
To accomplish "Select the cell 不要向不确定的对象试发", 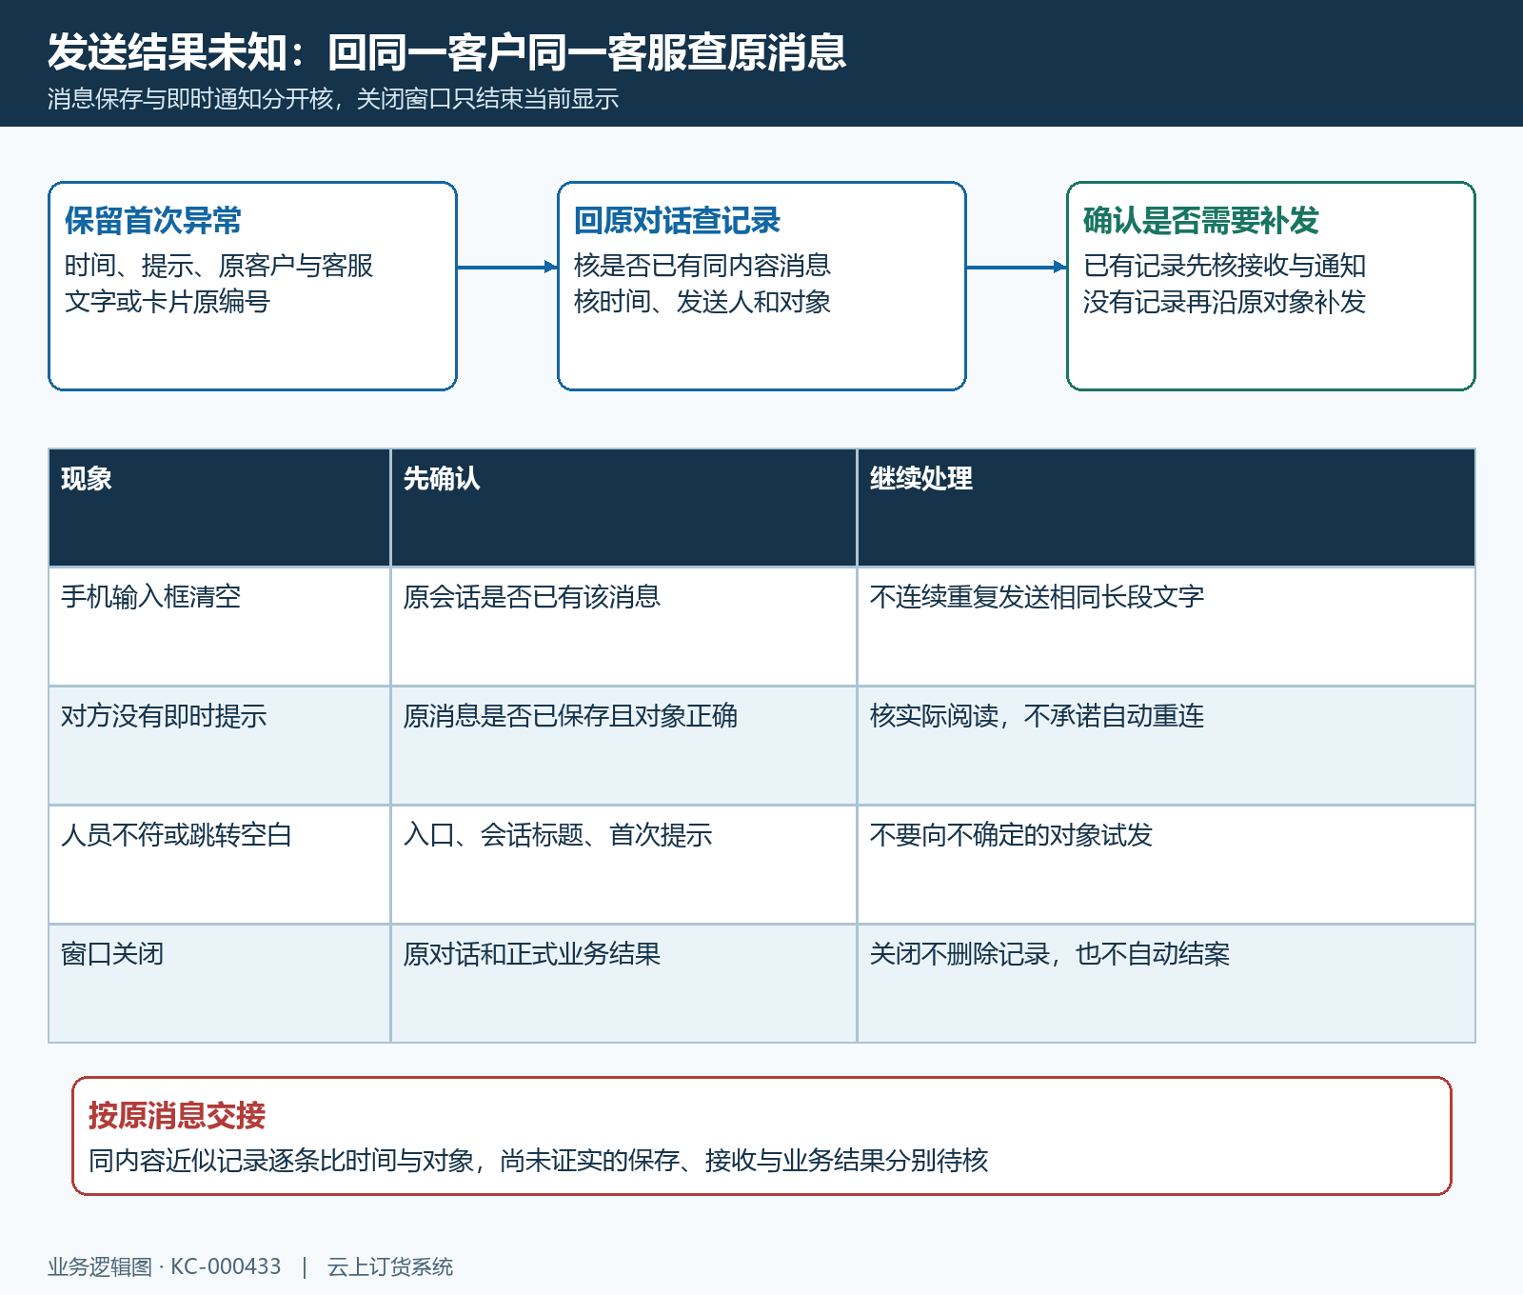I will (1166, 865).
